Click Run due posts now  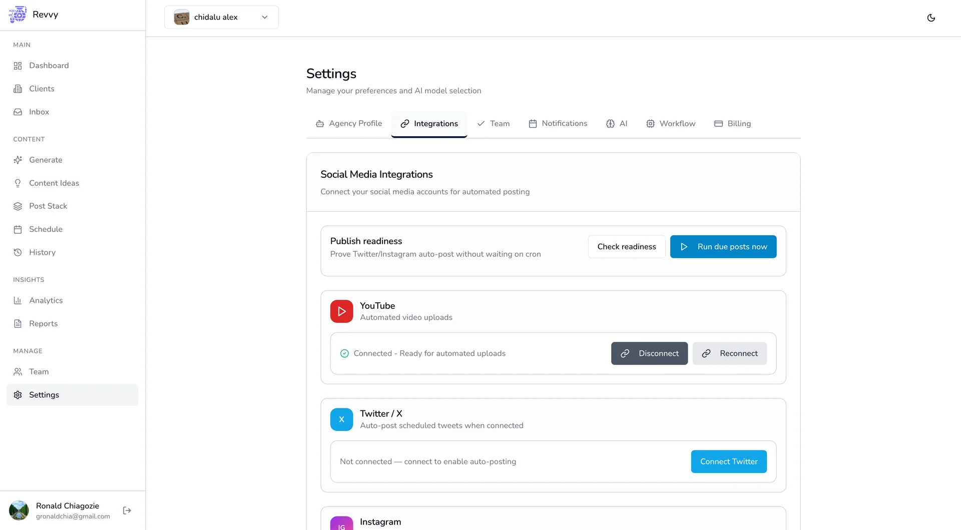click(723, 247)
